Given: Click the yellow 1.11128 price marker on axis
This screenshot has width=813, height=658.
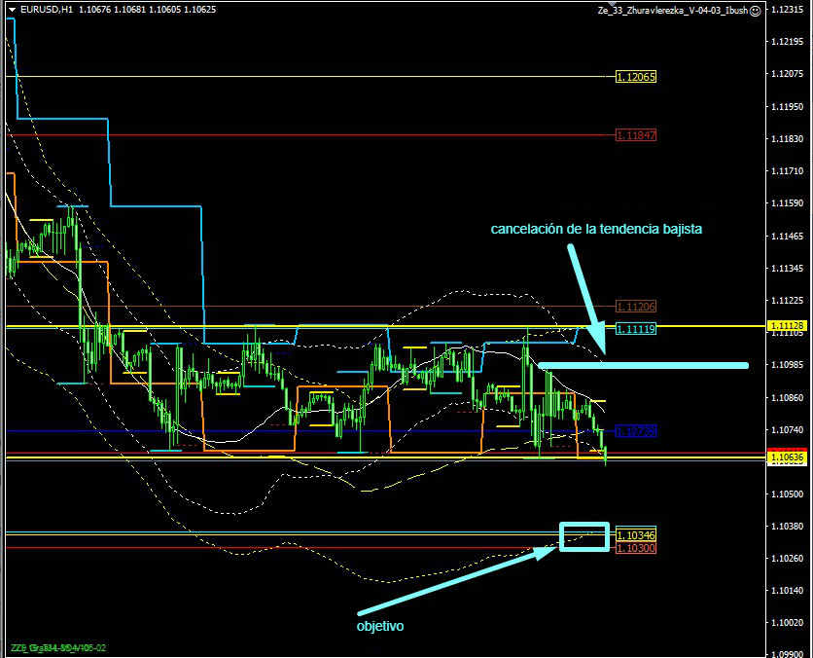Looking at the screenshot, I should 786,325.
